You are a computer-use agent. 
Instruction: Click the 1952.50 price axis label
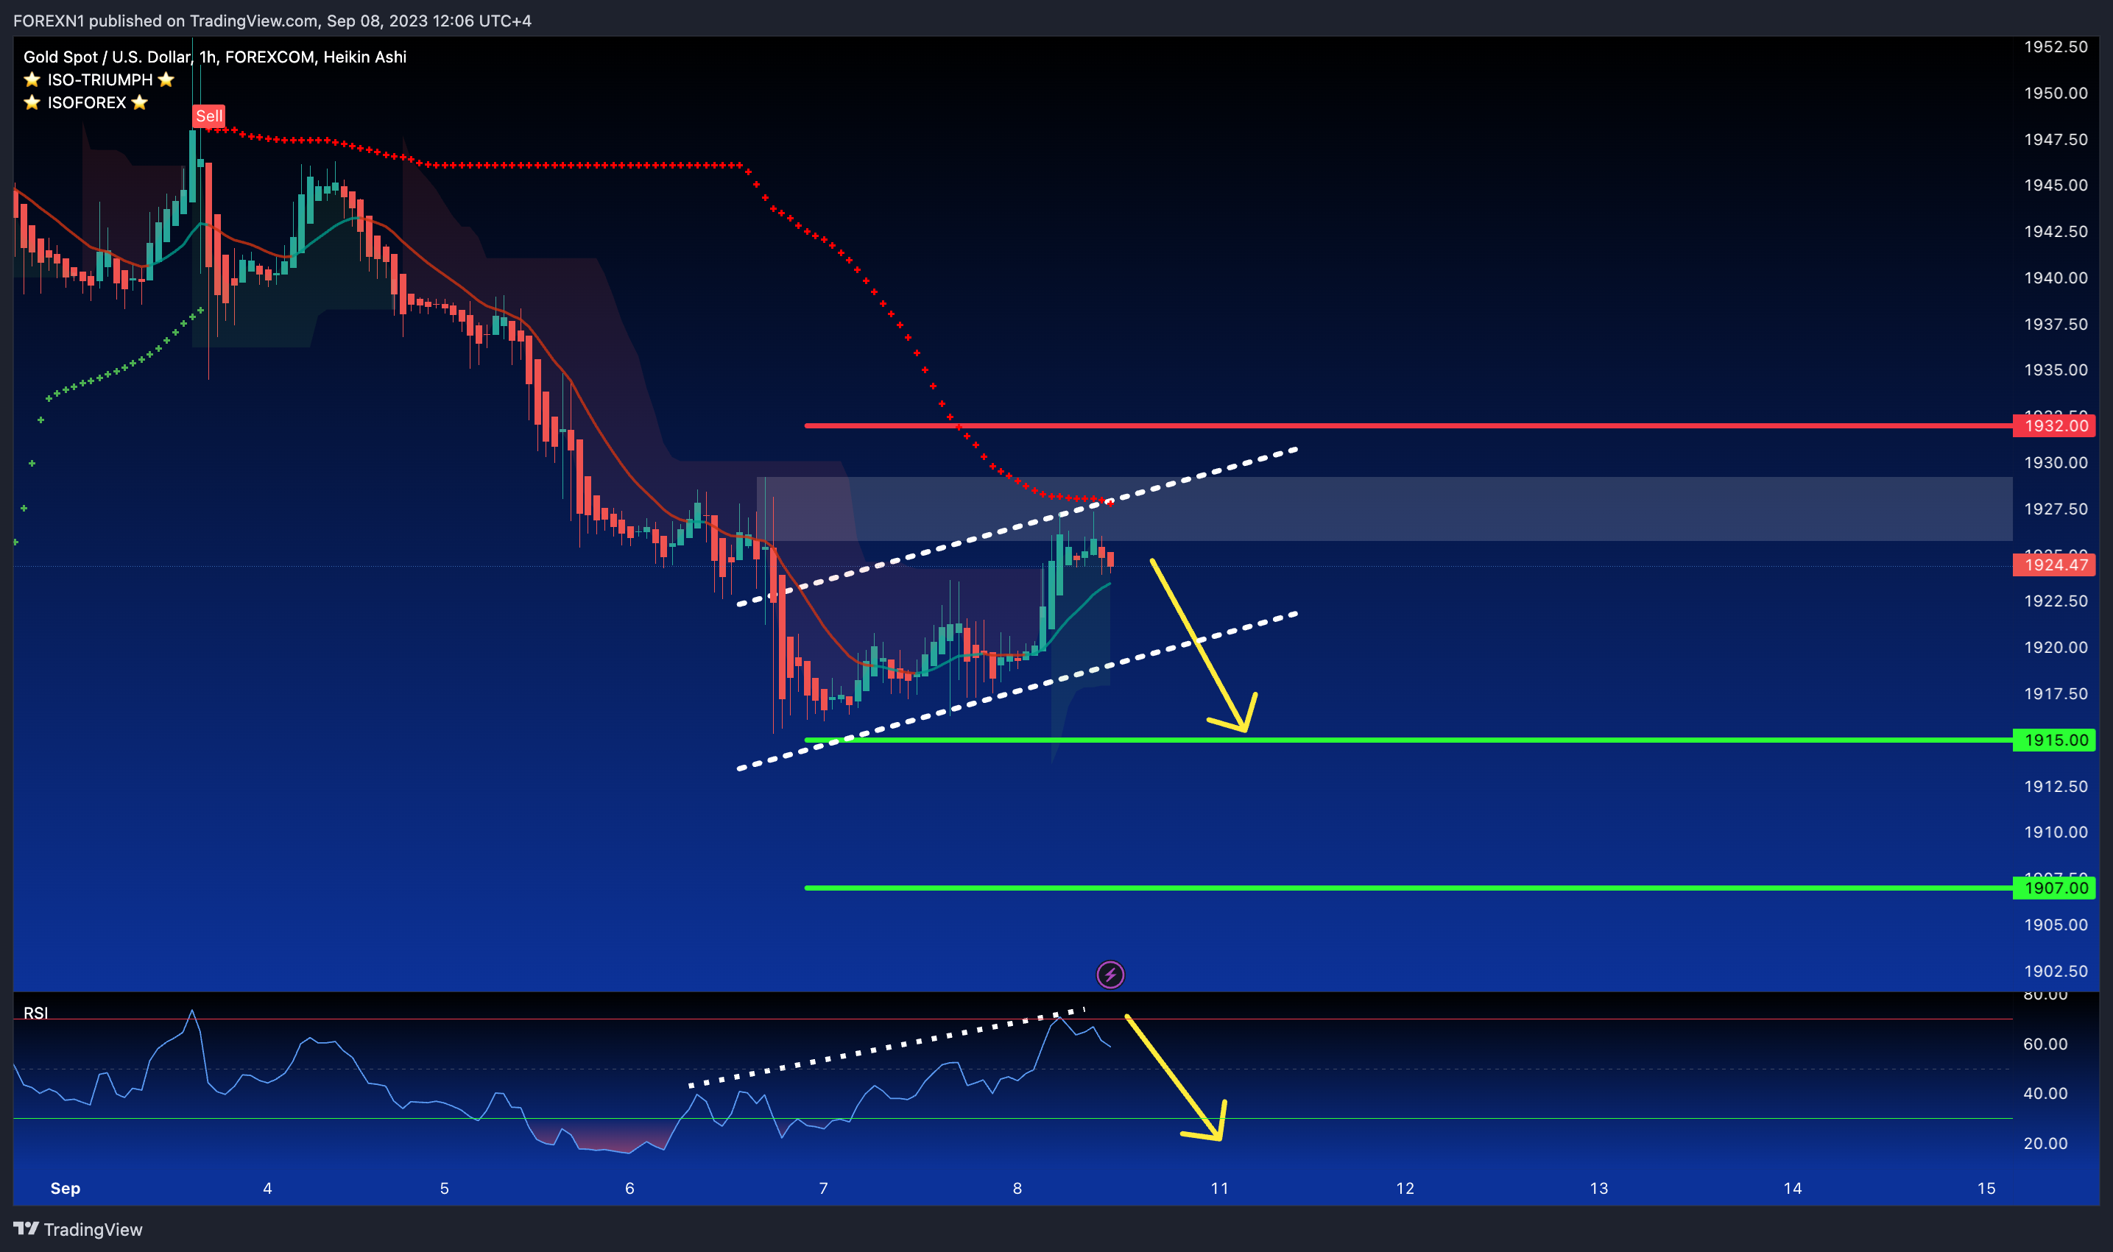2056,47
